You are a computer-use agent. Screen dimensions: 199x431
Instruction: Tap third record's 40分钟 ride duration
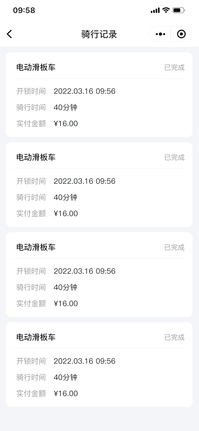66,287
